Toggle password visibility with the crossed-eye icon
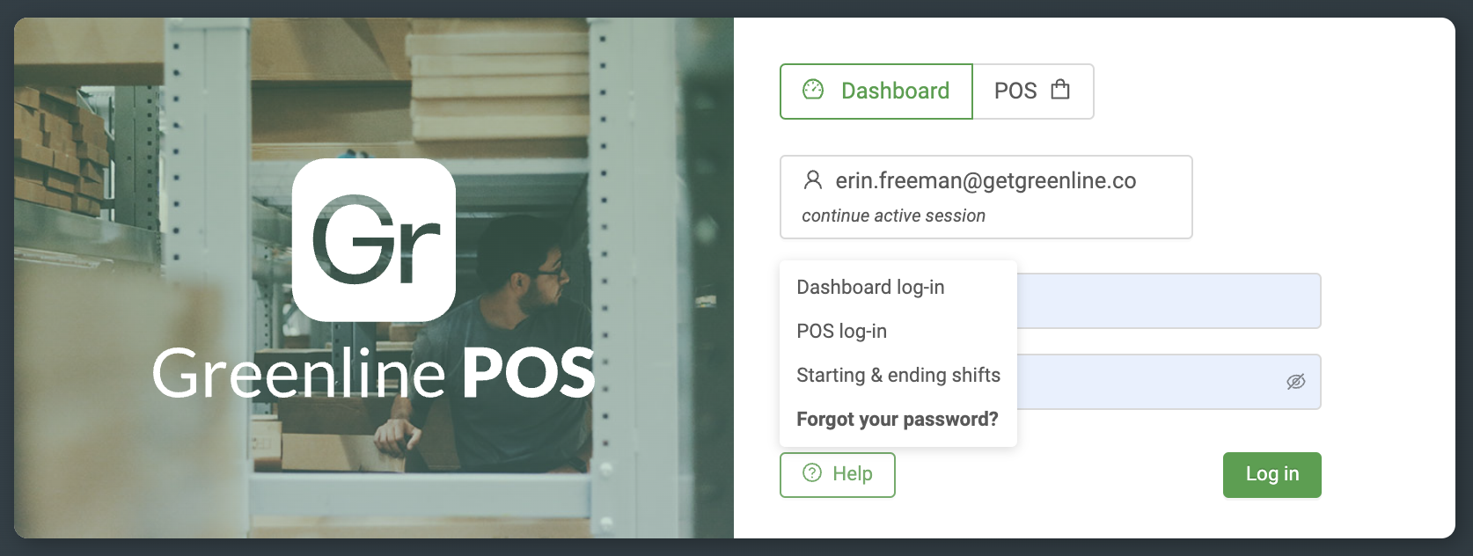The image size is (1473, 556). tap(1295, 382)
